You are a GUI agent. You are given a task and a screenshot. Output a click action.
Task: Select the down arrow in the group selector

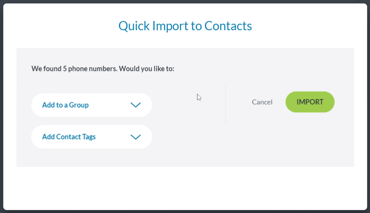tap(135, 105)
